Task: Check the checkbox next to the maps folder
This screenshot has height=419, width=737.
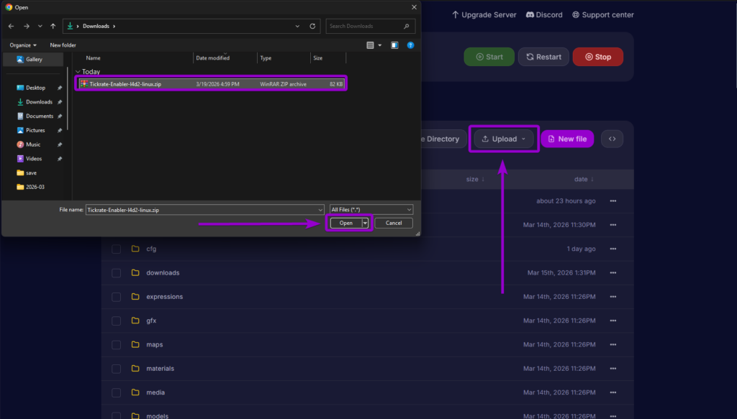Action: tap(116, 344)
